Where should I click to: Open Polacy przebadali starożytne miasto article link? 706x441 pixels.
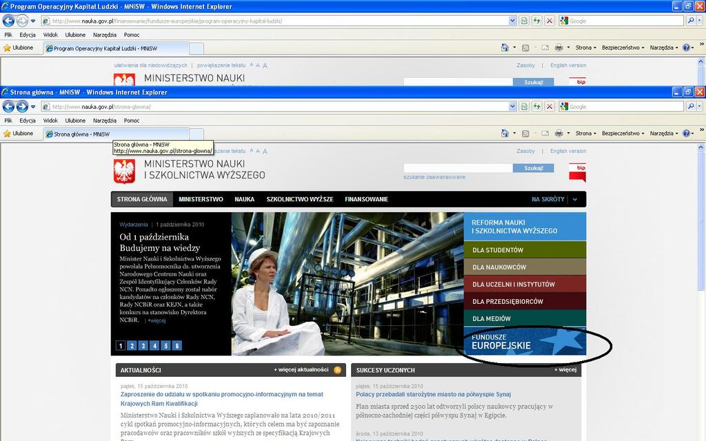(x=433, y=394)
